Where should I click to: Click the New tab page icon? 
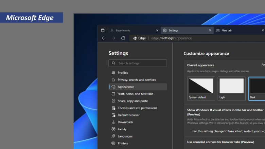click(x=218, y=30)
